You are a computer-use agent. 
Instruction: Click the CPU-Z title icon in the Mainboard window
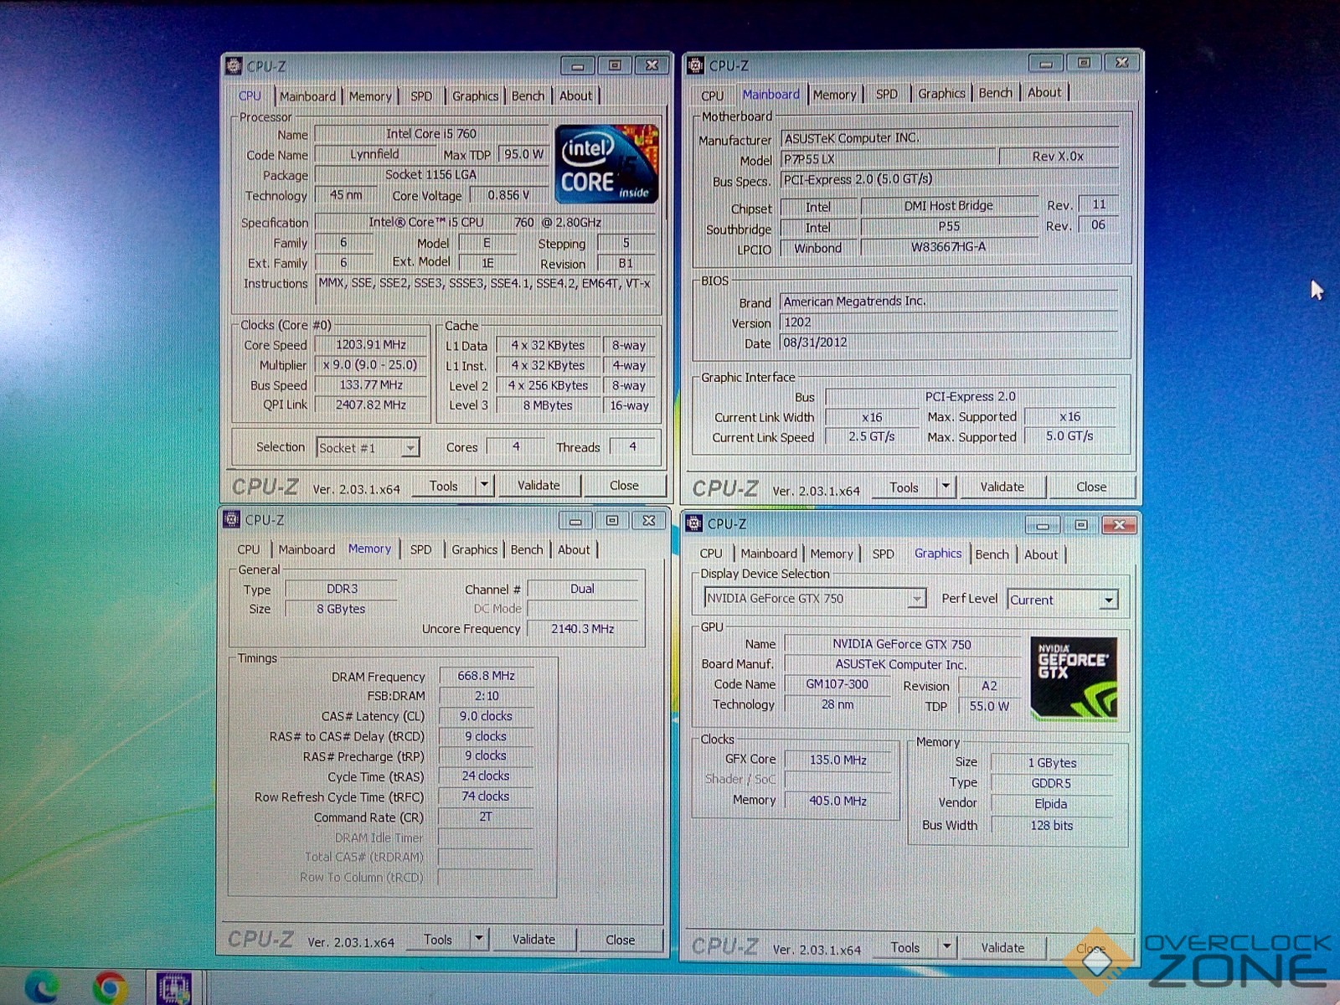[x=696, y=64]
